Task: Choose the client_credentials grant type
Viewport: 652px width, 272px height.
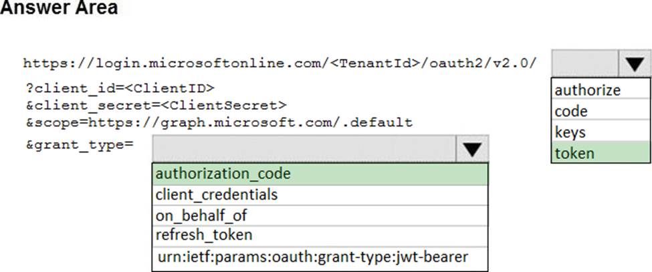Action: coord(320,194)
